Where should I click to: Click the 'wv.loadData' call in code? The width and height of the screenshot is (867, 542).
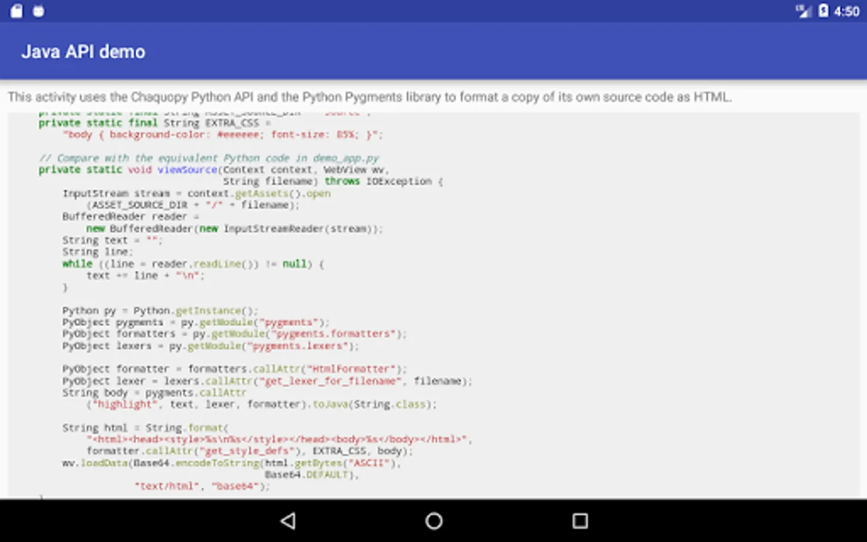95,463
